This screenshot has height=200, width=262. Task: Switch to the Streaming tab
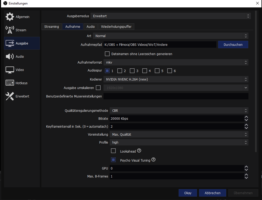pos(51,26)
